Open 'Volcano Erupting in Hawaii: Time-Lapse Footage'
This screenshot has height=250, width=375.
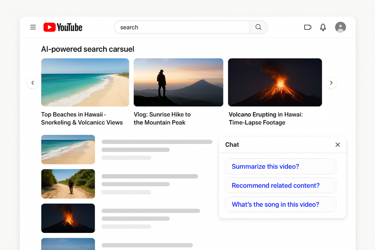point(275,82)
